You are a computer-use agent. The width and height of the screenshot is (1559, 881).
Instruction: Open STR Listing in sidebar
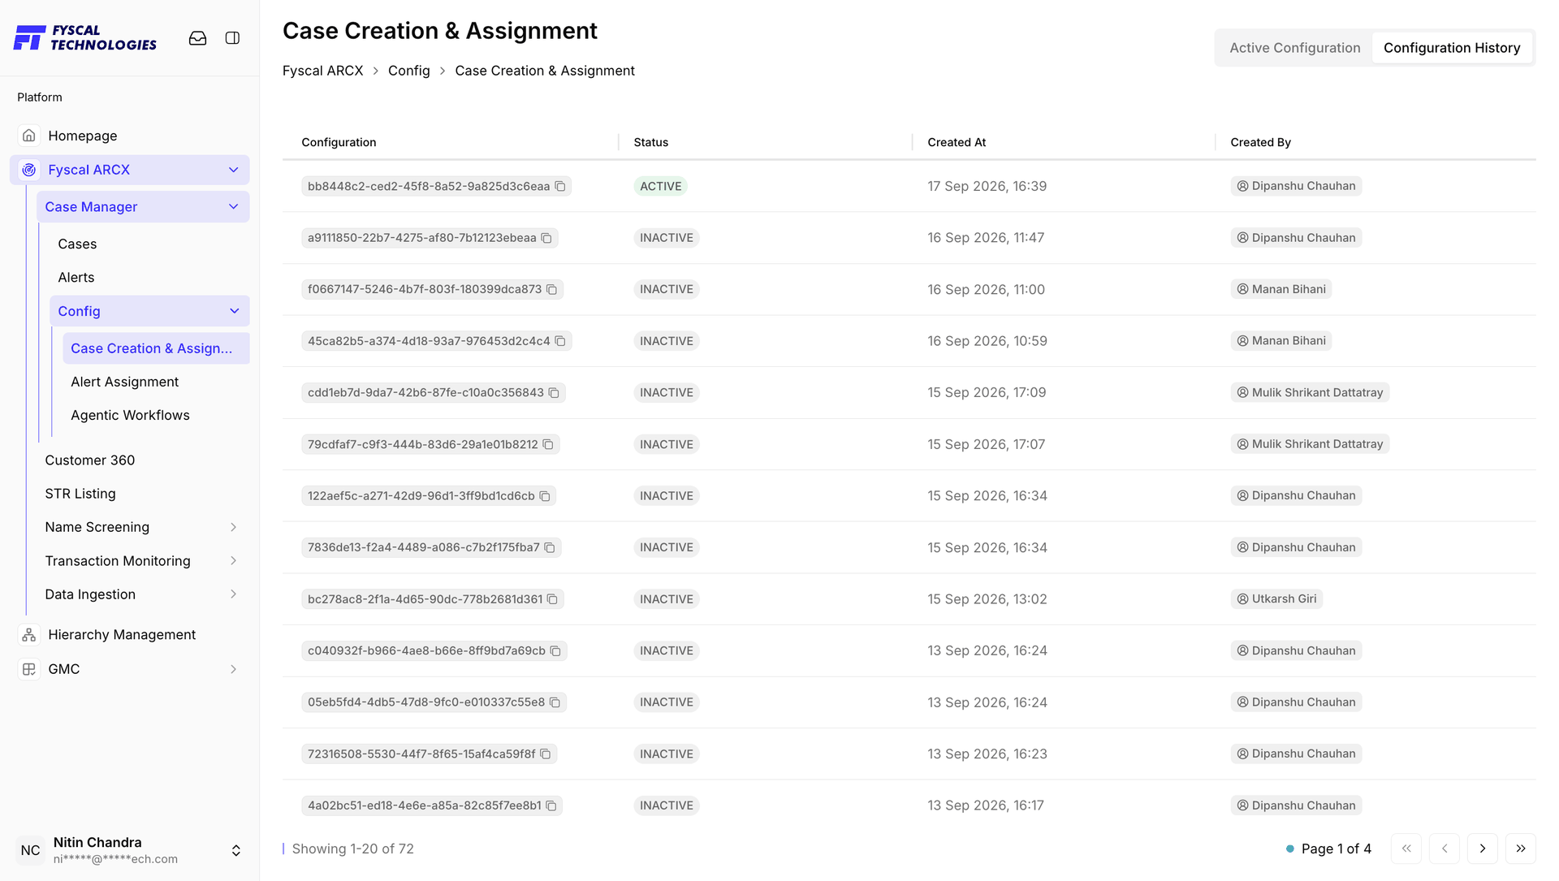(80, 494)
